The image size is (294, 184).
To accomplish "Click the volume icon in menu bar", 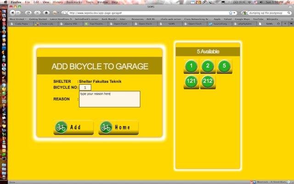I will point(261,2).
